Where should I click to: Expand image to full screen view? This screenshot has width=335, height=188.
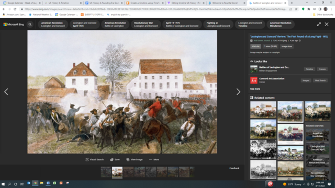[319, 25]
